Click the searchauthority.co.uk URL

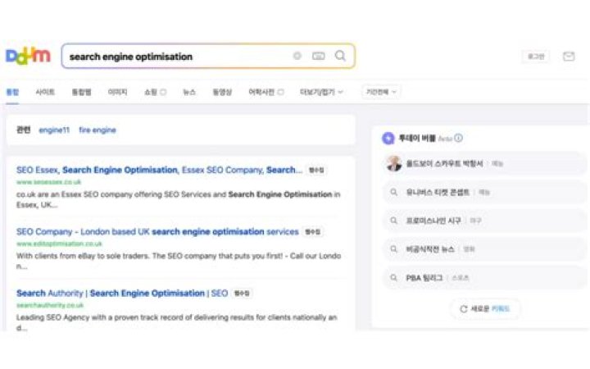point(50,305)
